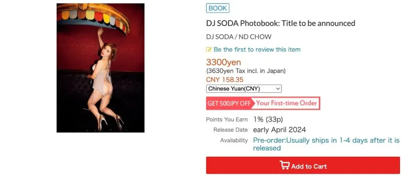
Task: Click the DJ SODA author link
Action: [x=219, y=37]
